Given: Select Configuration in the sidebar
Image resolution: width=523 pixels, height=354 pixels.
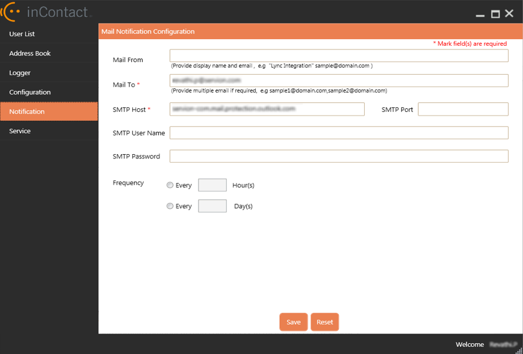Looking at the screenshot, I should click(x=49, y=92).
